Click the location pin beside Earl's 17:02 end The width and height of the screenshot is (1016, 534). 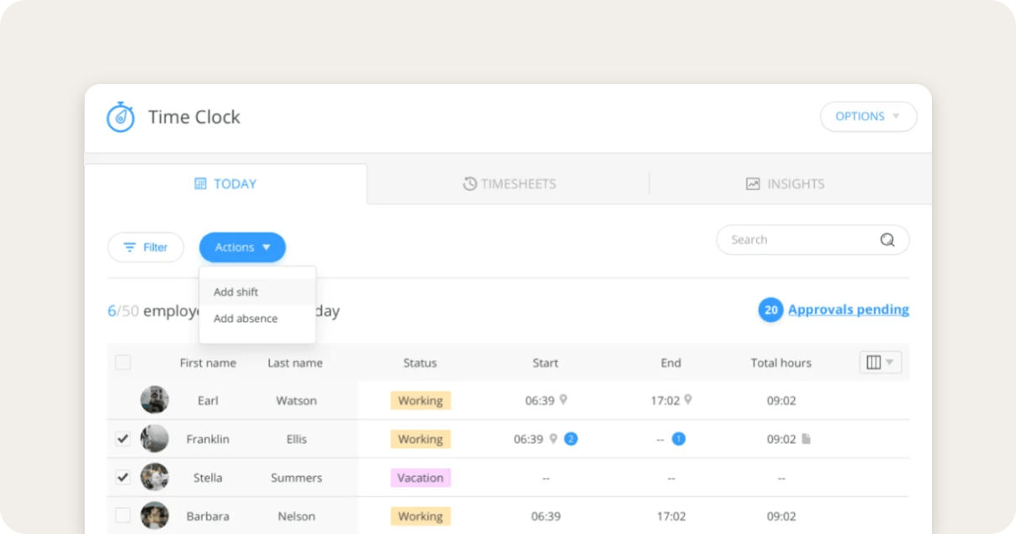[x=688, y=400]
